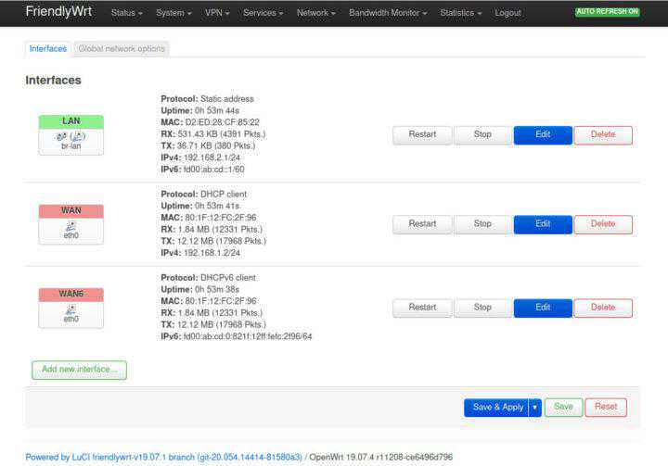Image resolution: width=668 pixels, height=466 pixels.
Task: Click the eth0 icon under WAN6
Action: pyautogui.click(x=71, y=309)
